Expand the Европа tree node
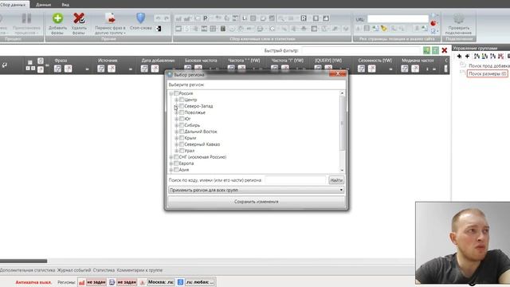 click(171, 163)
